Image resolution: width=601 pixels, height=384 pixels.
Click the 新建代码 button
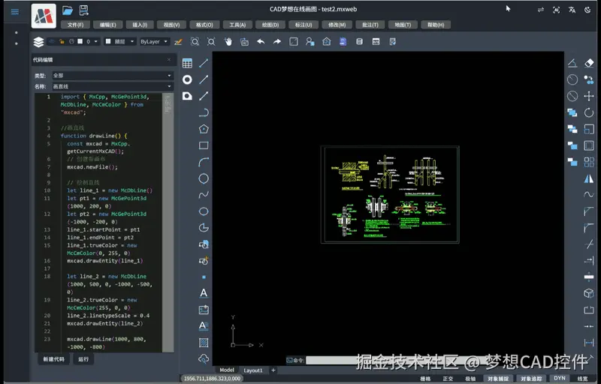pos(53,359)
